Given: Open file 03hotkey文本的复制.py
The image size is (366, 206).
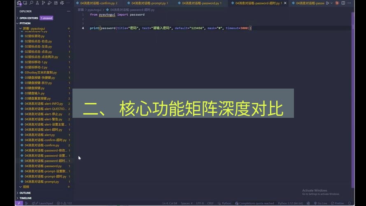Looking at the screenshot, I should pyautogui.click(x=41, y=73).
